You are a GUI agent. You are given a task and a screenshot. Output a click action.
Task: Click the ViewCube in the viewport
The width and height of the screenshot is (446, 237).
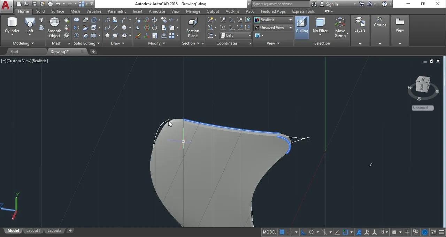pyautogui.click(x=423, y=84)
